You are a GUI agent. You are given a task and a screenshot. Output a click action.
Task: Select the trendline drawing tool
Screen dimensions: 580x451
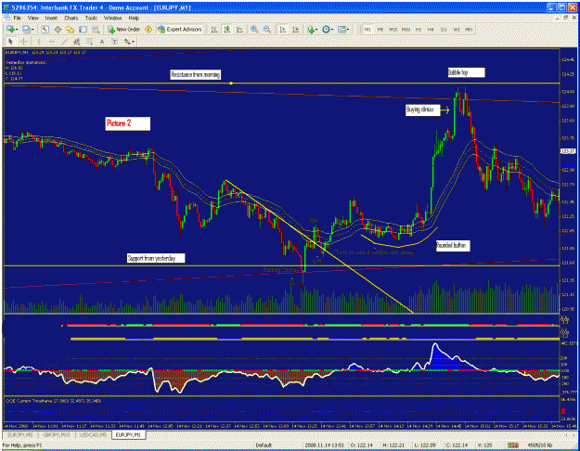[64, 42]
